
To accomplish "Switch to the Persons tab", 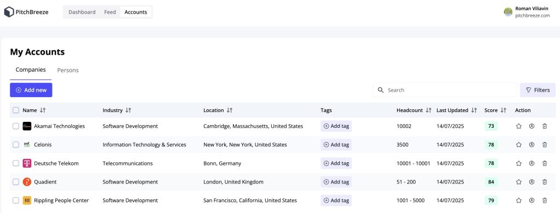I will [x=68, y=70].
